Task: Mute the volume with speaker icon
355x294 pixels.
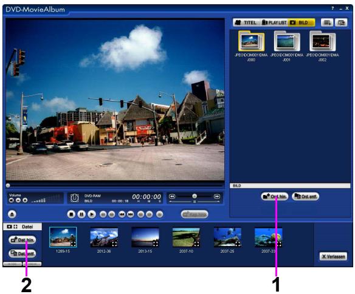Action: click(12, 200)
